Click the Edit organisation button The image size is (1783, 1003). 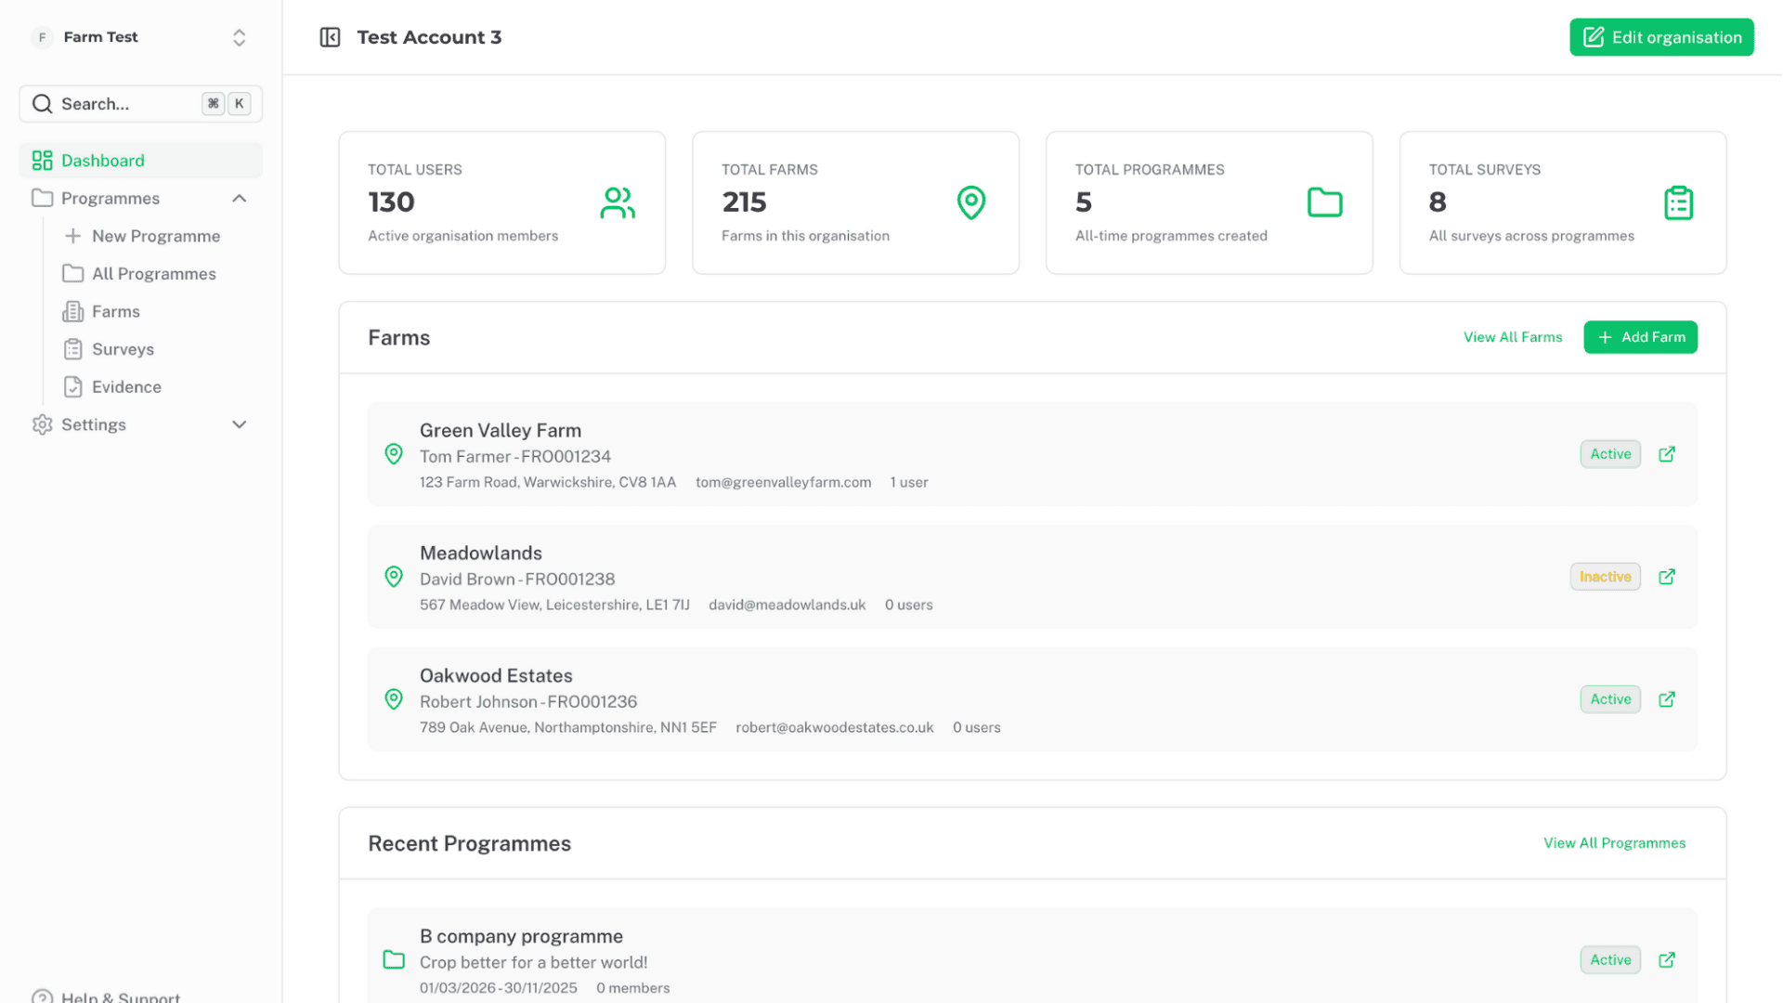point(1661,37)
